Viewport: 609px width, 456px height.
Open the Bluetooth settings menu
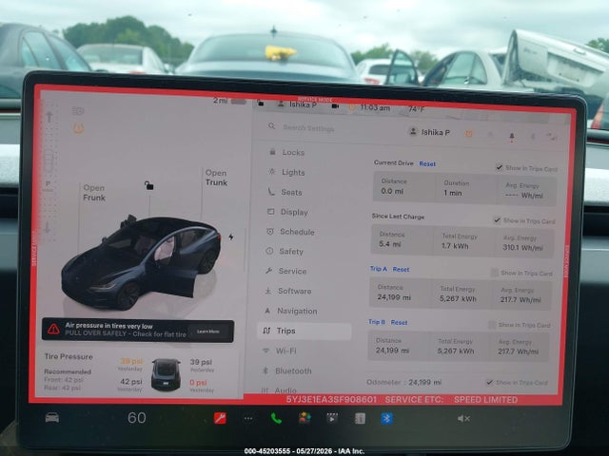(286, 371)
